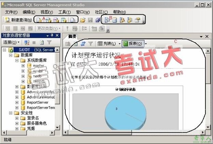
Task: Refresh the Object Explorer tree
Action: [x=42, y=43]
